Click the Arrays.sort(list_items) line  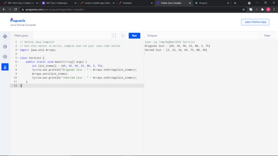[x=50, y=74]
